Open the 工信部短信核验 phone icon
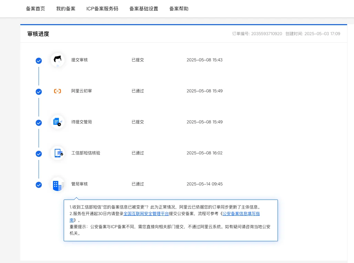This screenshot has width=354, height=263. [x=57, y=153]
